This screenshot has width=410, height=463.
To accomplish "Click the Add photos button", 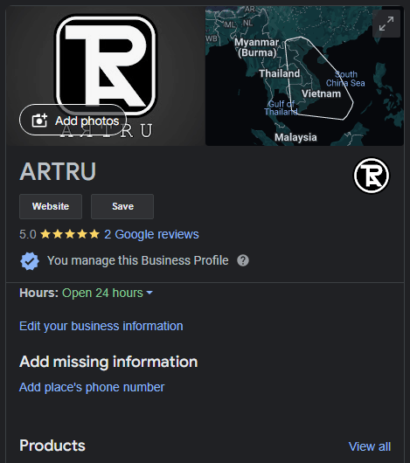I will 73,120.
